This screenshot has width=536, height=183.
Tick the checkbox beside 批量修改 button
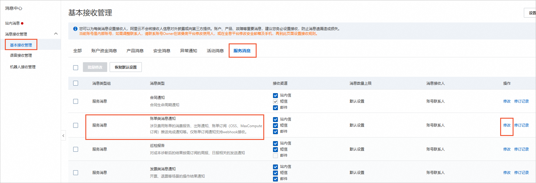[76, 68]
